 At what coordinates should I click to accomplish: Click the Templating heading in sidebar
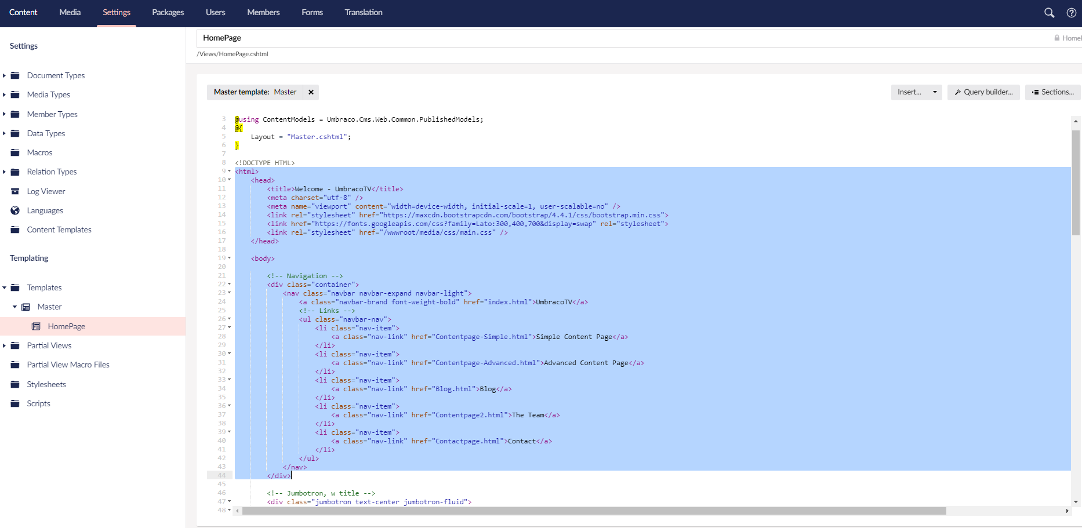click(x=29, y=258)
